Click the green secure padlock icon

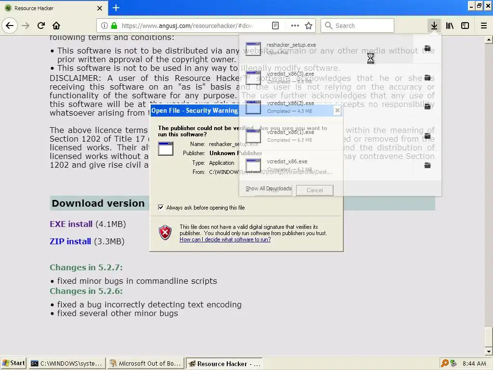[114, 26]
